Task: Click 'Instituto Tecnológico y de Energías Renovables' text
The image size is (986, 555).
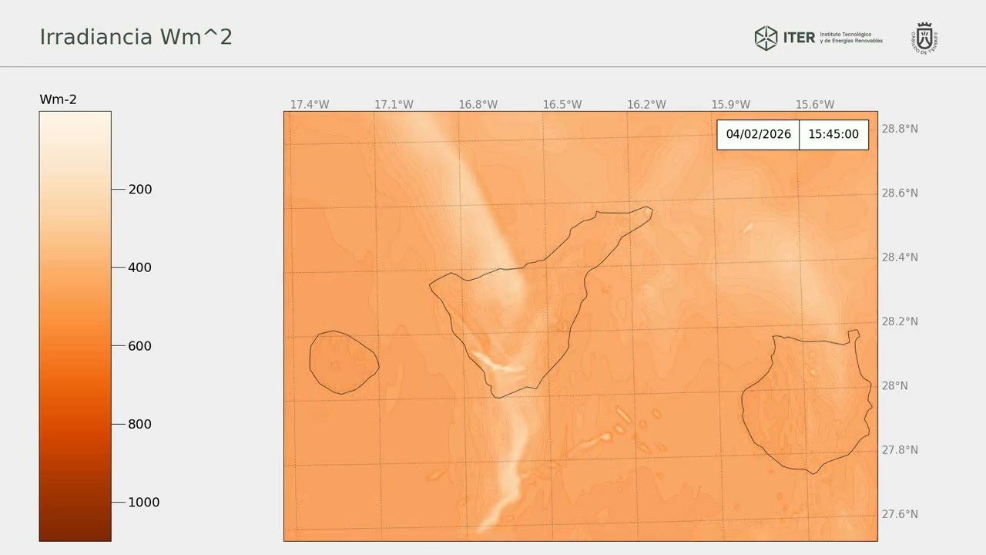Action: point(851,38)
